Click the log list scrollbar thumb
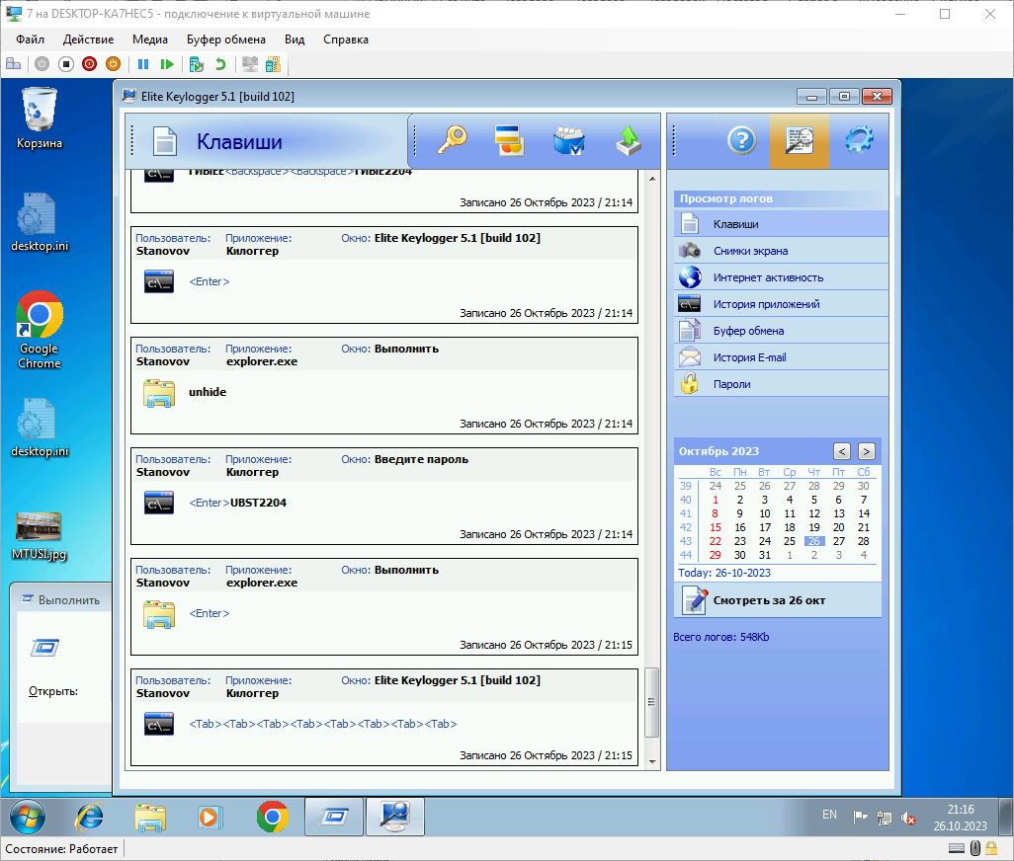This screenshot has height=861, width=1014. [652, 702]
